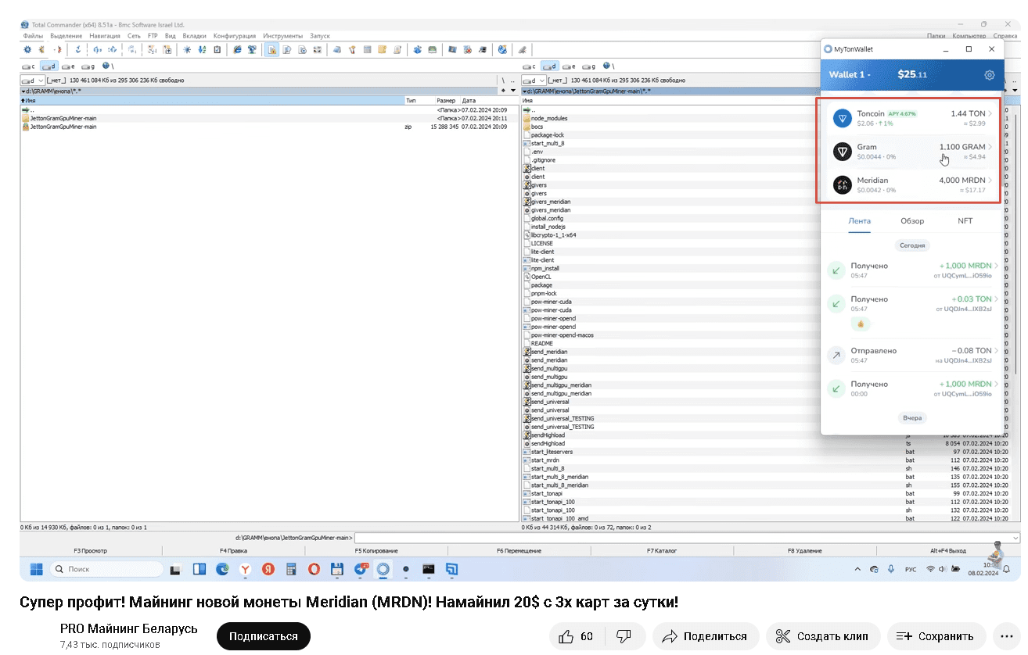
Task: Click the Meridian token icon
Action: [x=842, y=184]
